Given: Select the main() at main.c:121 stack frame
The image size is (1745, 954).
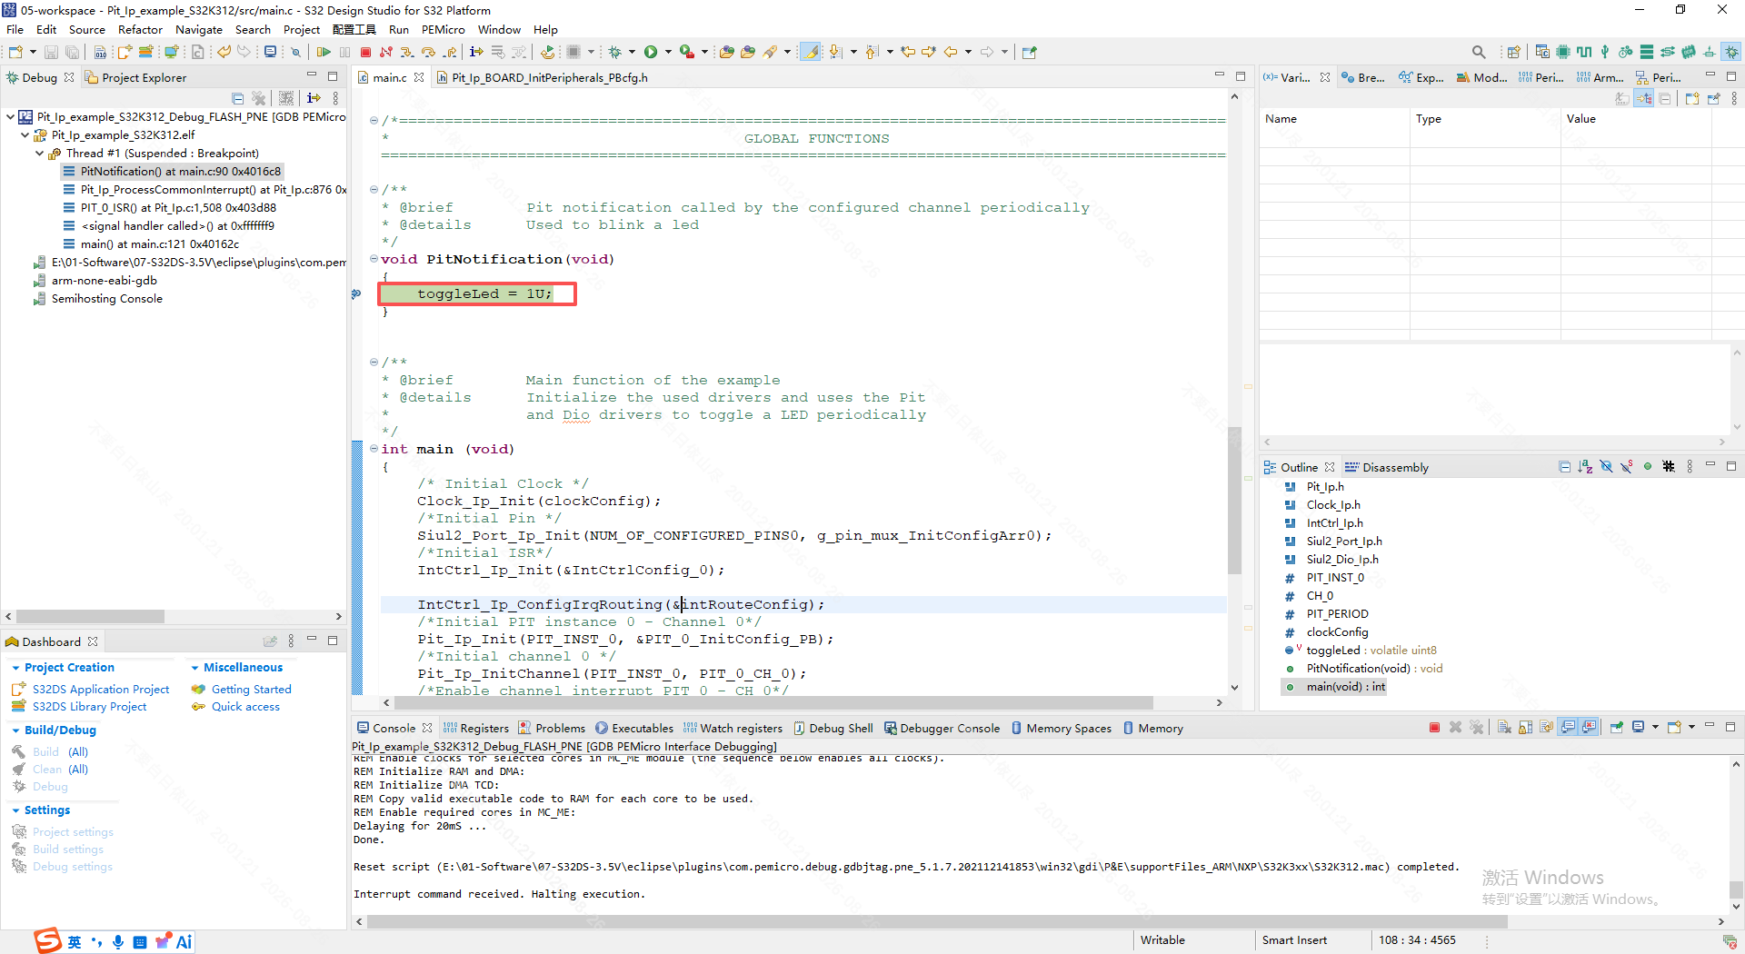Looking at the screenshot, I should click(x=160, y=243).
